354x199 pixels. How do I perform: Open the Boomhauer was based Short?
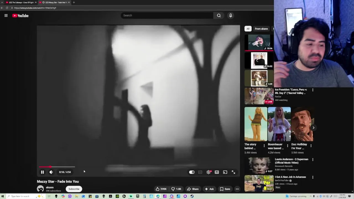pyautogui.click(x=279, y=124)
